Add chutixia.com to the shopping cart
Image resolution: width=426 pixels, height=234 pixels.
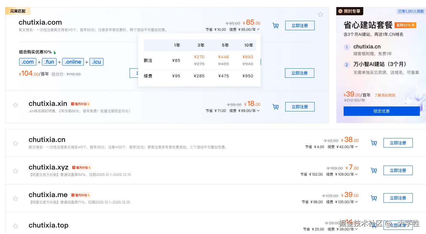tap(275, 26)
